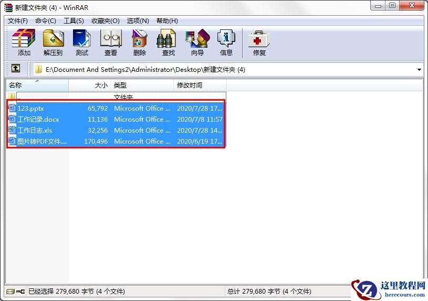
Task: Click the 工作记录.docx file icon
Action: click(x=12, y=119)
